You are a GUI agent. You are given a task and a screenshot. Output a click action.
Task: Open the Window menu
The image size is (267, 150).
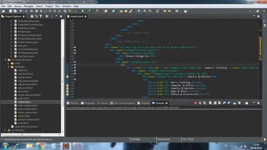[x=67, y=6]
